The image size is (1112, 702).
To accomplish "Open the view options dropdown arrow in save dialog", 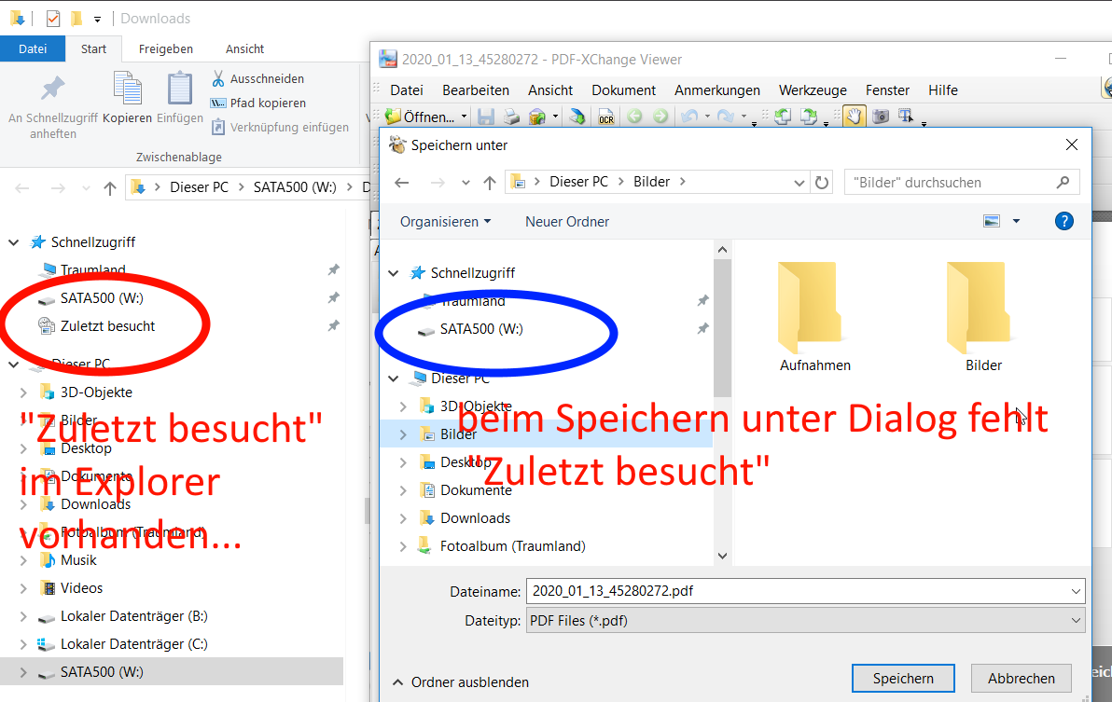I will (x=1016, y=221).
